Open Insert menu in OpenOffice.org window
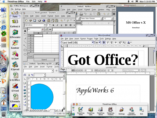157x118 pixels. click(42, 67)
